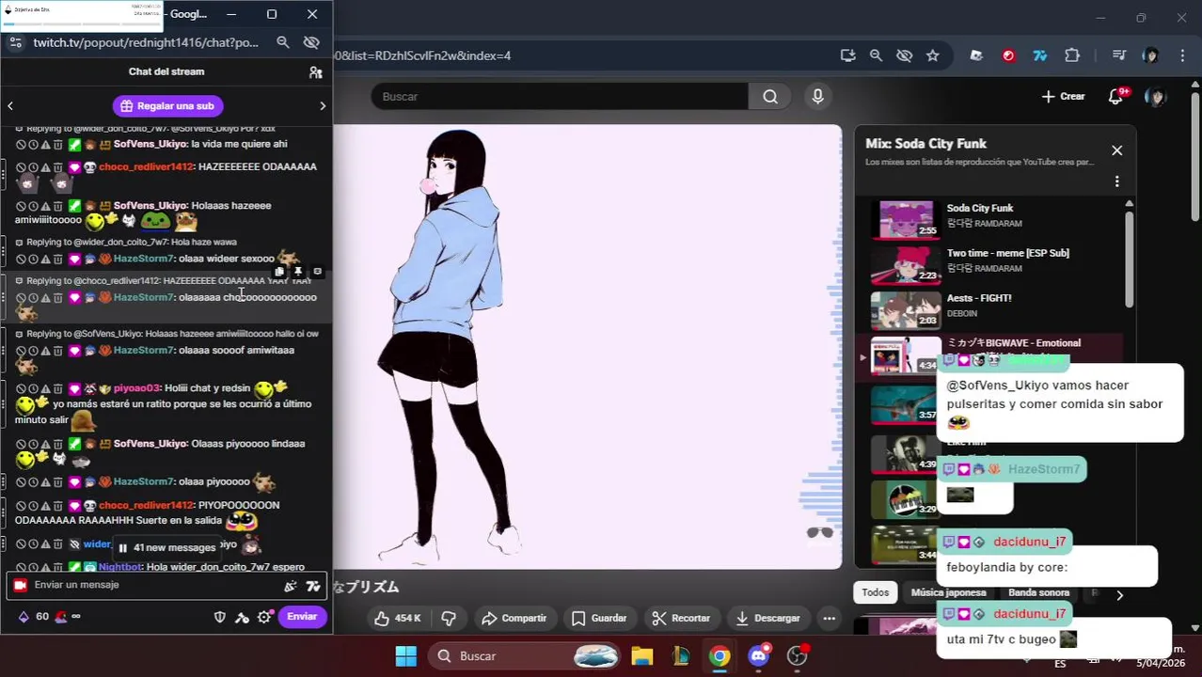Select the Banda sonora filter chip
This screenshot has width=1202, height=677.
click(x=1039, y=592)
